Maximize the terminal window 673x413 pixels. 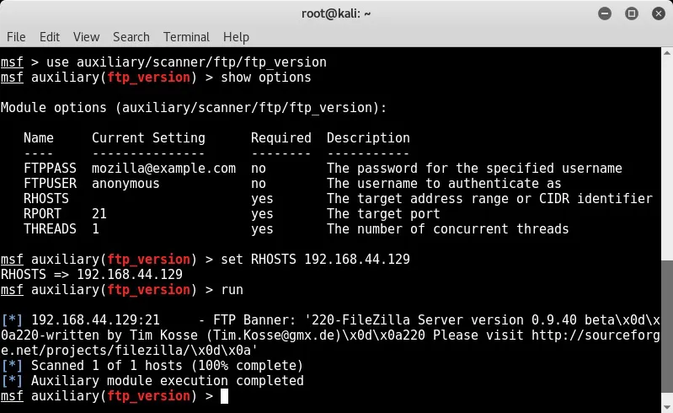(629, 13)
